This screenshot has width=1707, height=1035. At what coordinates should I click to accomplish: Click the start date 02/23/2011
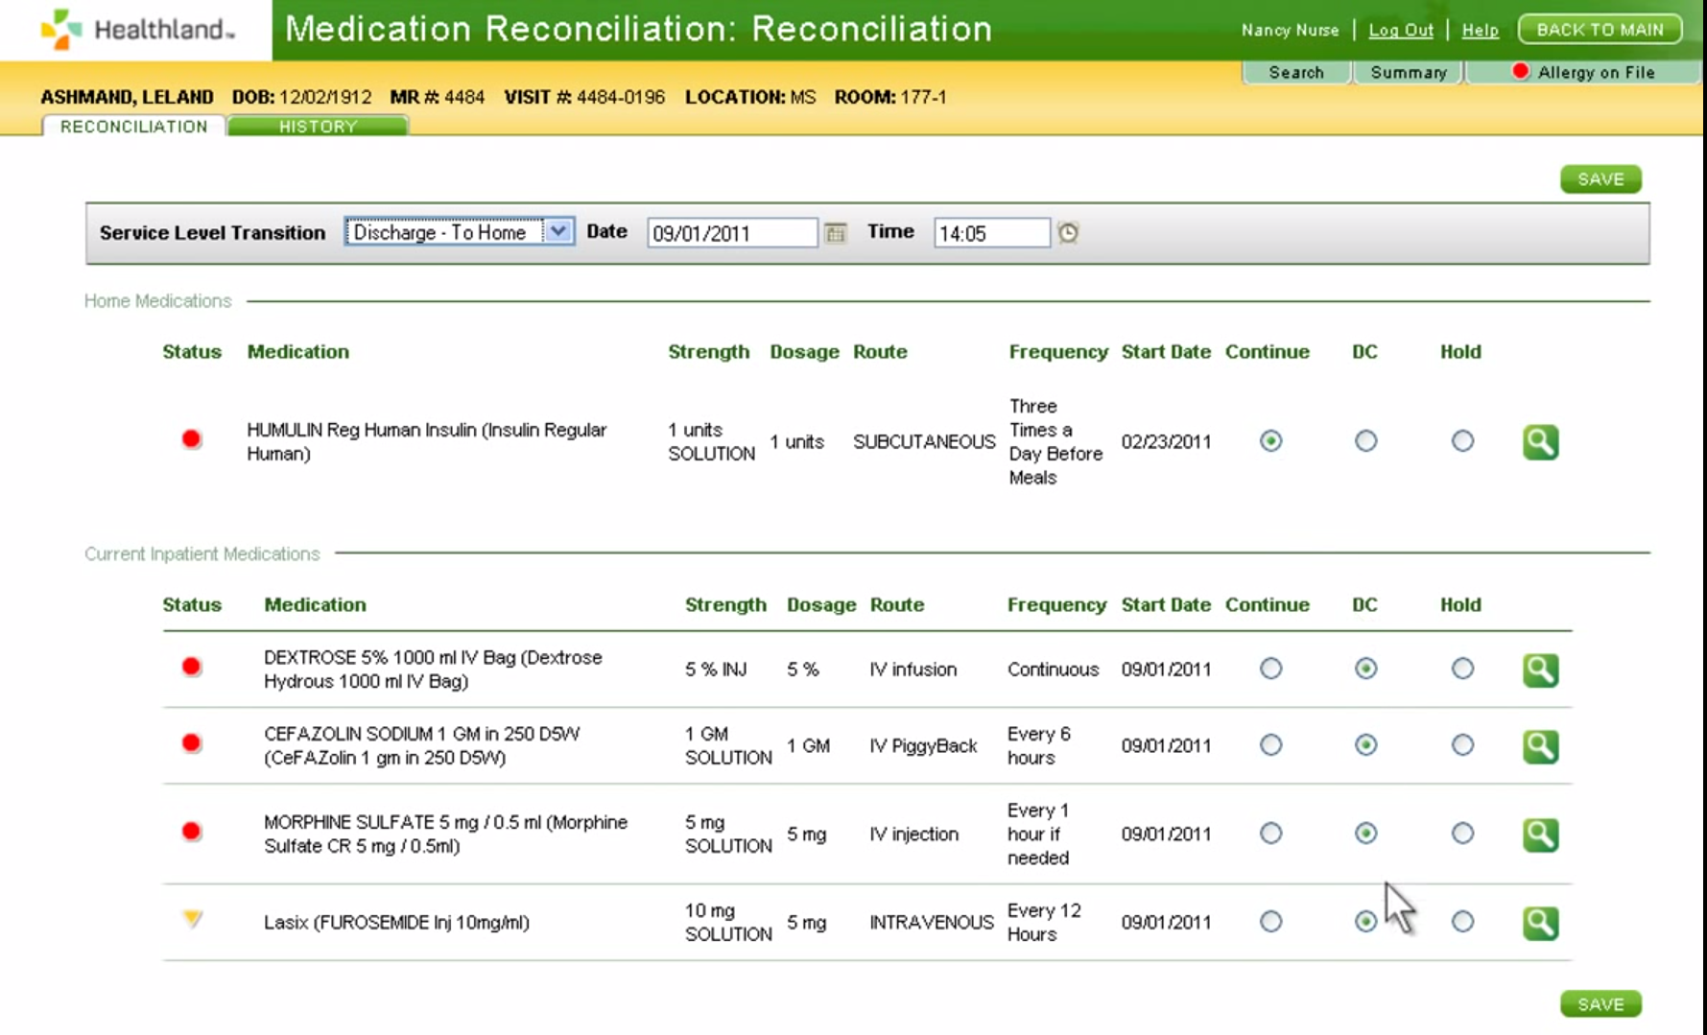tap(1166, 441)
